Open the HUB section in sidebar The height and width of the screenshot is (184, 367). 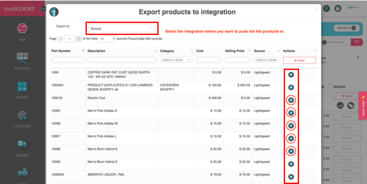22,32
